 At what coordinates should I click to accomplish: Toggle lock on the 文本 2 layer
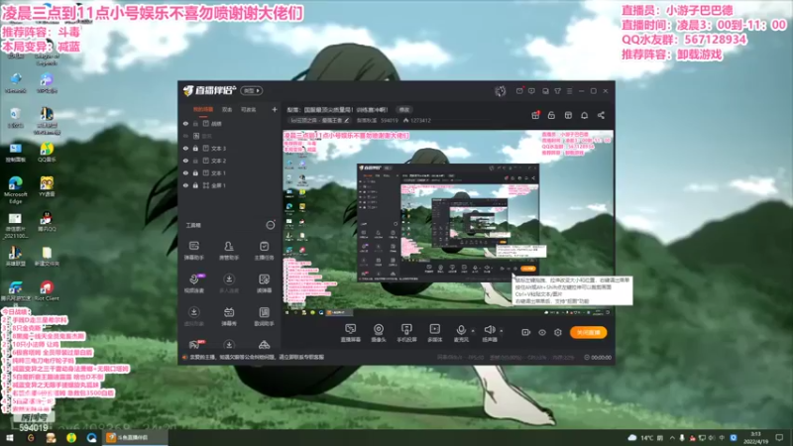[x=195, y=161]
